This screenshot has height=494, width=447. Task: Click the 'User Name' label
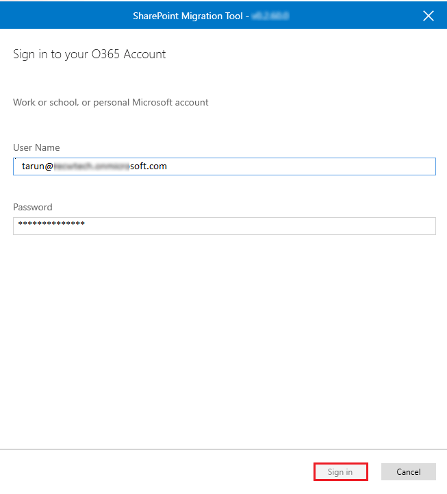point(36,147)
